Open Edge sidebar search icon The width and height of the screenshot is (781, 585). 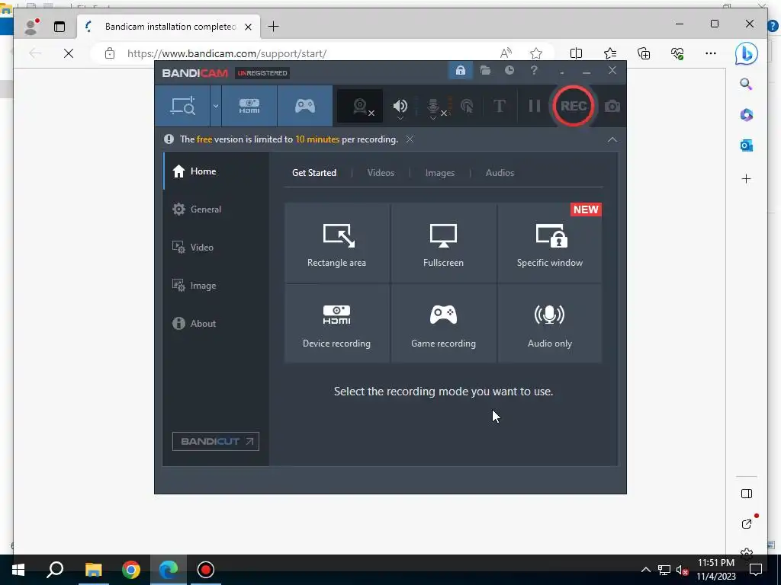click(x=746, y=84)
